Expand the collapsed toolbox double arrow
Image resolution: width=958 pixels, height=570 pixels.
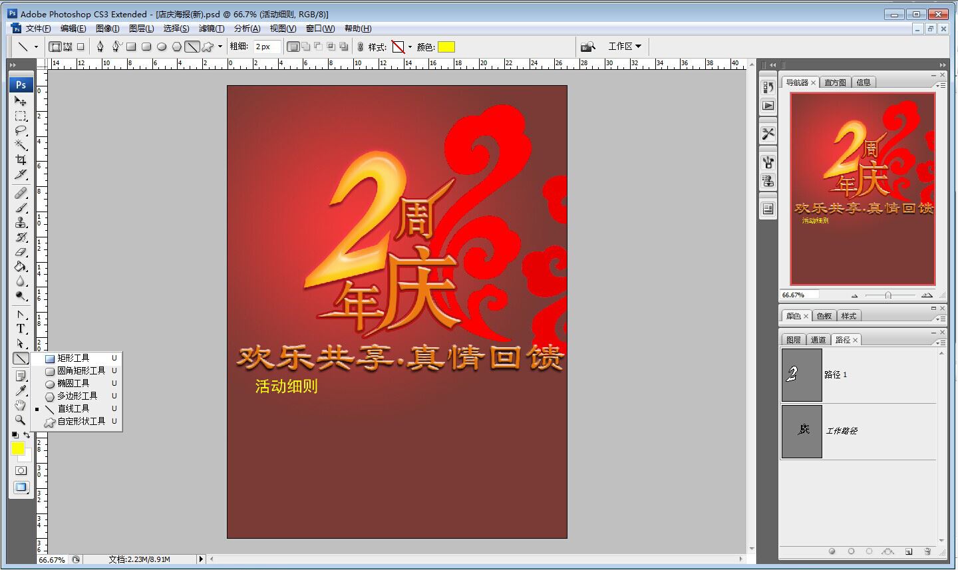[13, 65]
